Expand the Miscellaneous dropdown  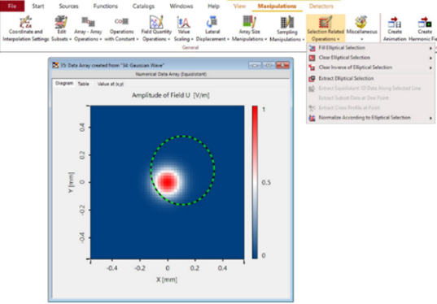362,28
